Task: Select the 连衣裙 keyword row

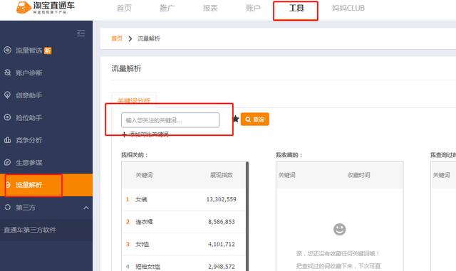Action: tap(184, 222)
